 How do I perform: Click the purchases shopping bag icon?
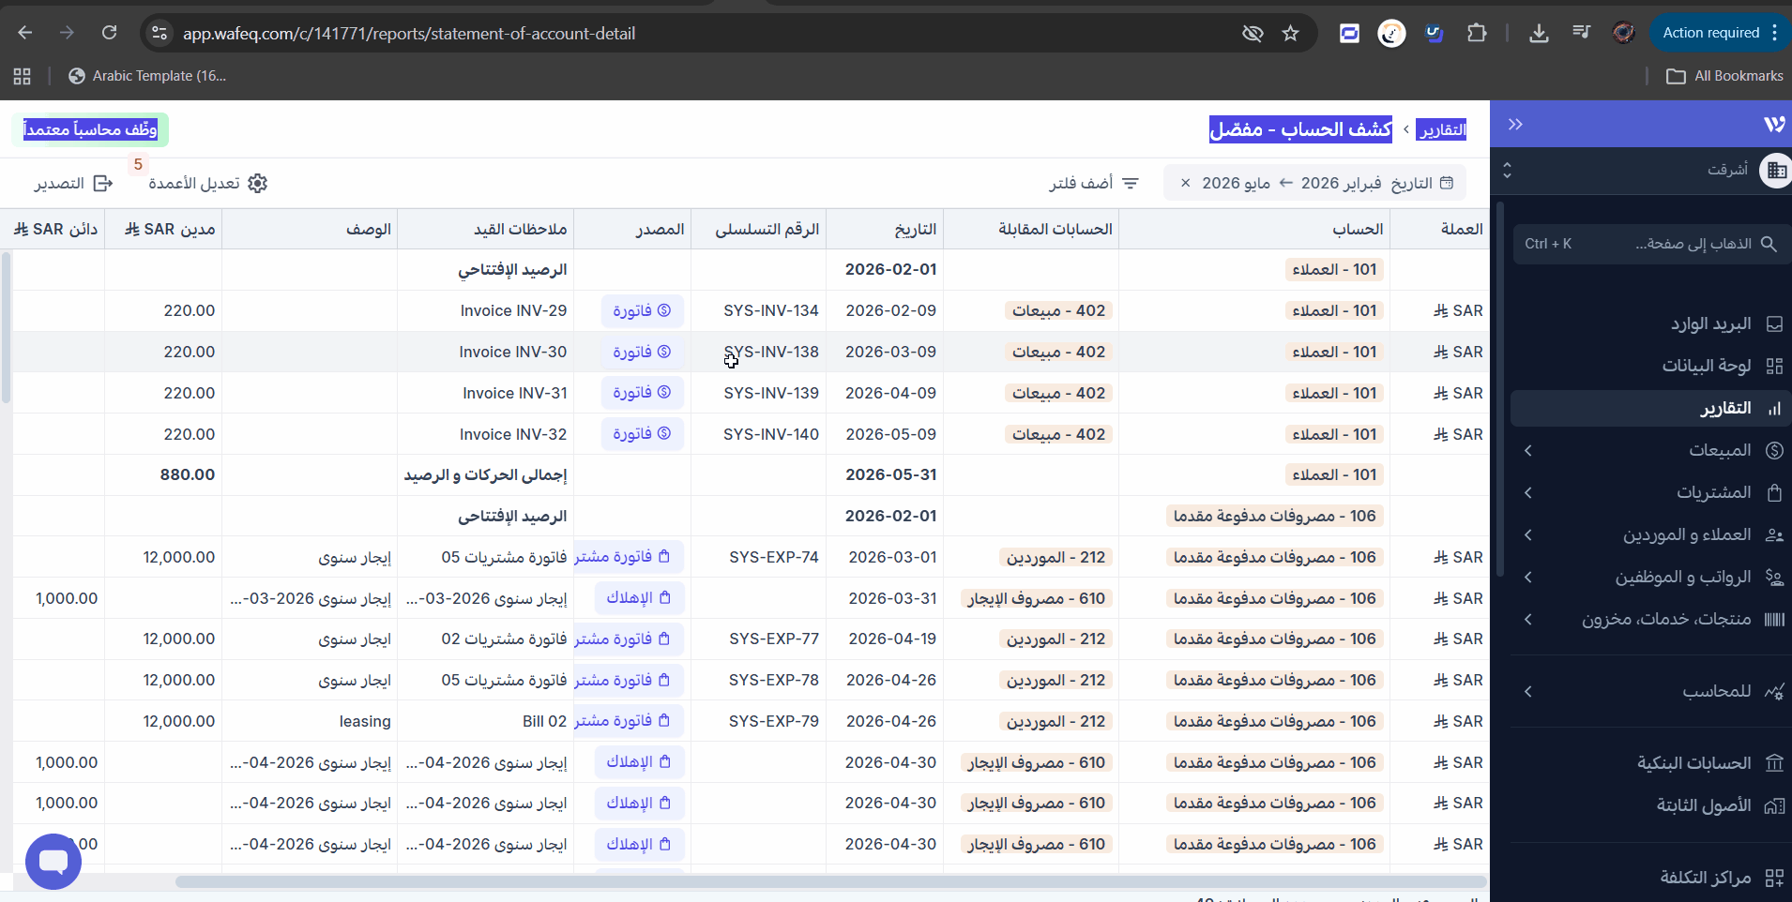click(x=1774, y=493)
